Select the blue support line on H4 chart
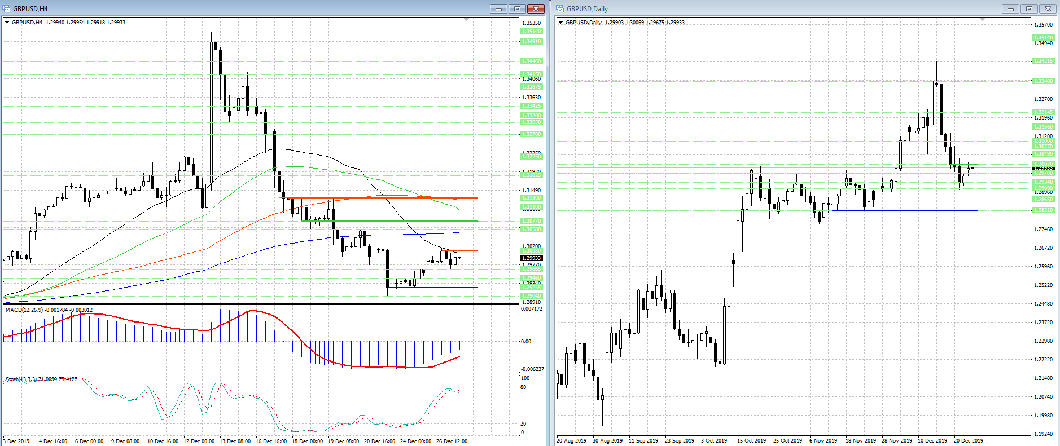 433,288
